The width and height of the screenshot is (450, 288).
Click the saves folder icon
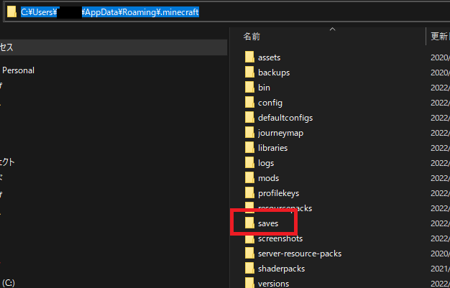(249, 223)
